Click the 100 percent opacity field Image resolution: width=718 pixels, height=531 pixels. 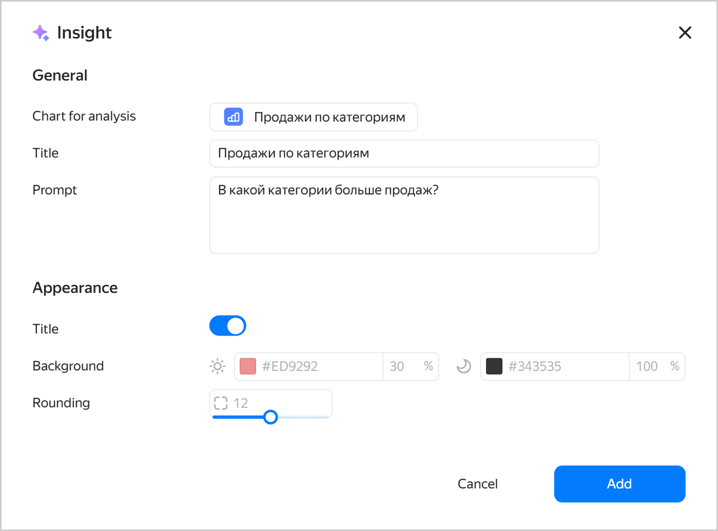coord(657,366)
